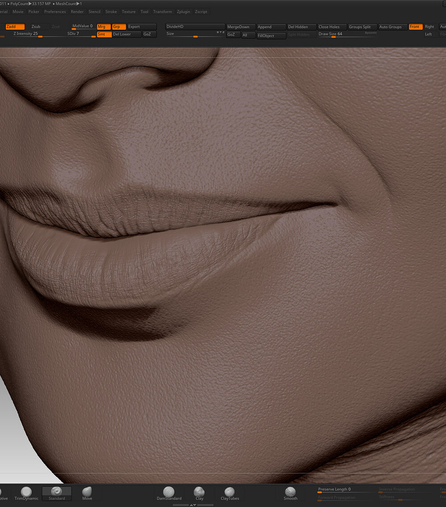This screenshot has height=507, width=446.
Task: Open the Stencil menu
Action: click(x=95, y=12)
